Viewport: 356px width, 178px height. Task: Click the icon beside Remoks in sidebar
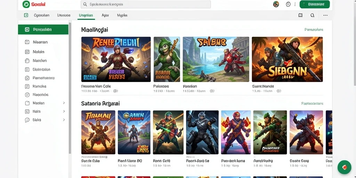click(x=27, y=86)
